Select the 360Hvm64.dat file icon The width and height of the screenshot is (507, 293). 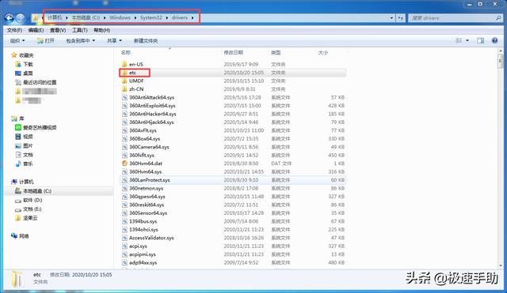point(124,163)
